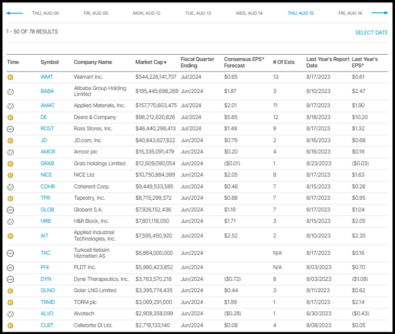Switch to THU, AUG 08 date tab
Viewport: 395px width, 334px height.
click(45, 13)
